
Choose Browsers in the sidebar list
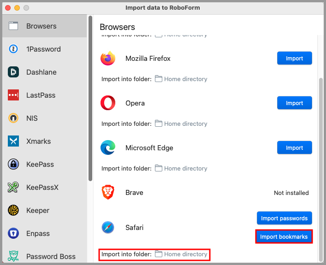coord(41,26)
